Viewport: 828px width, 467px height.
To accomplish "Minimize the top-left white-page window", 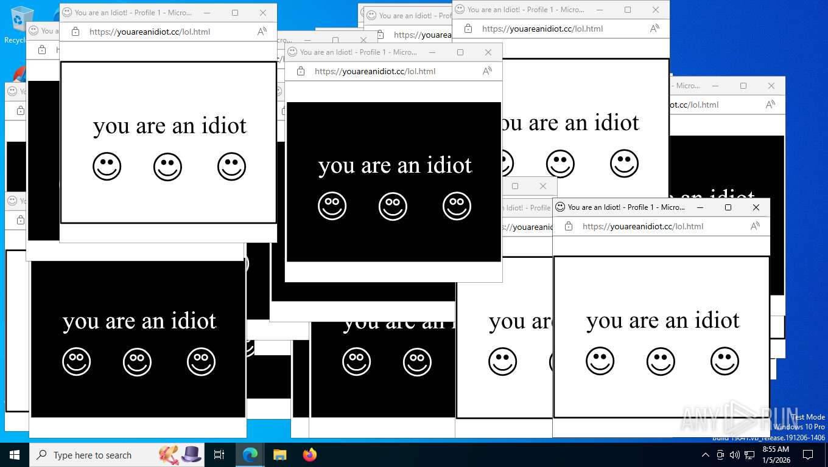I will coord(207,13).
